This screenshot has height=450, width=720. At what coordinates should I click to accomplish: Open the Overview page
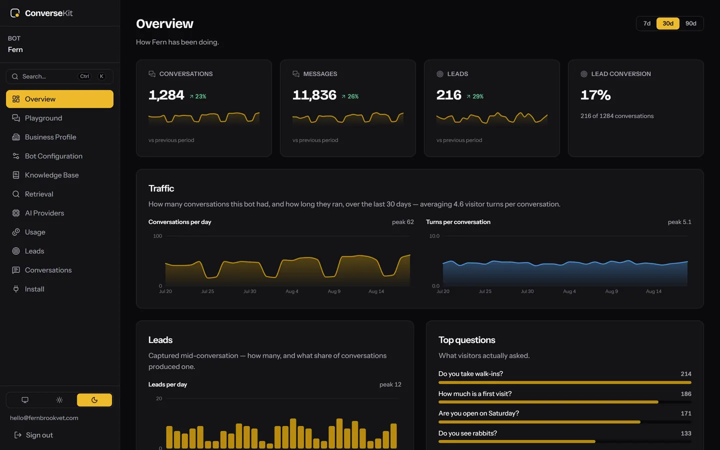click(x=59, y=99)
